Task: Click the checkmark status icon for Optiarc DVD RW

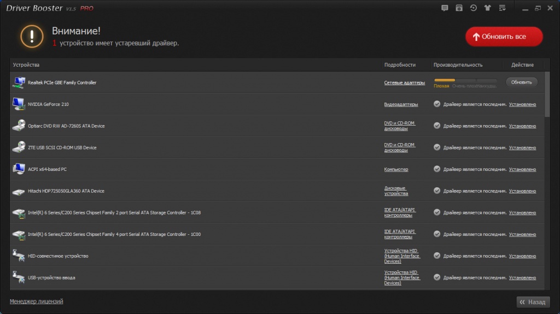Action: 437,126
